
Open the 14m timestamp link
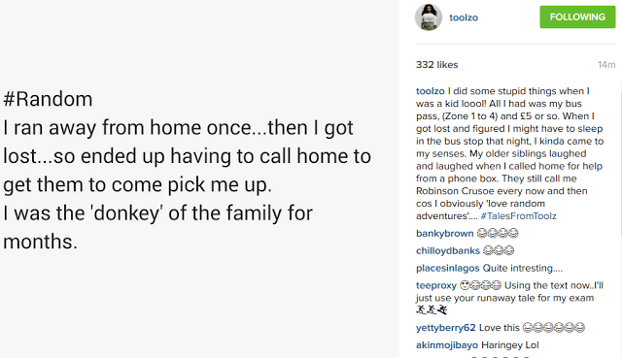[x=606, y=65]
